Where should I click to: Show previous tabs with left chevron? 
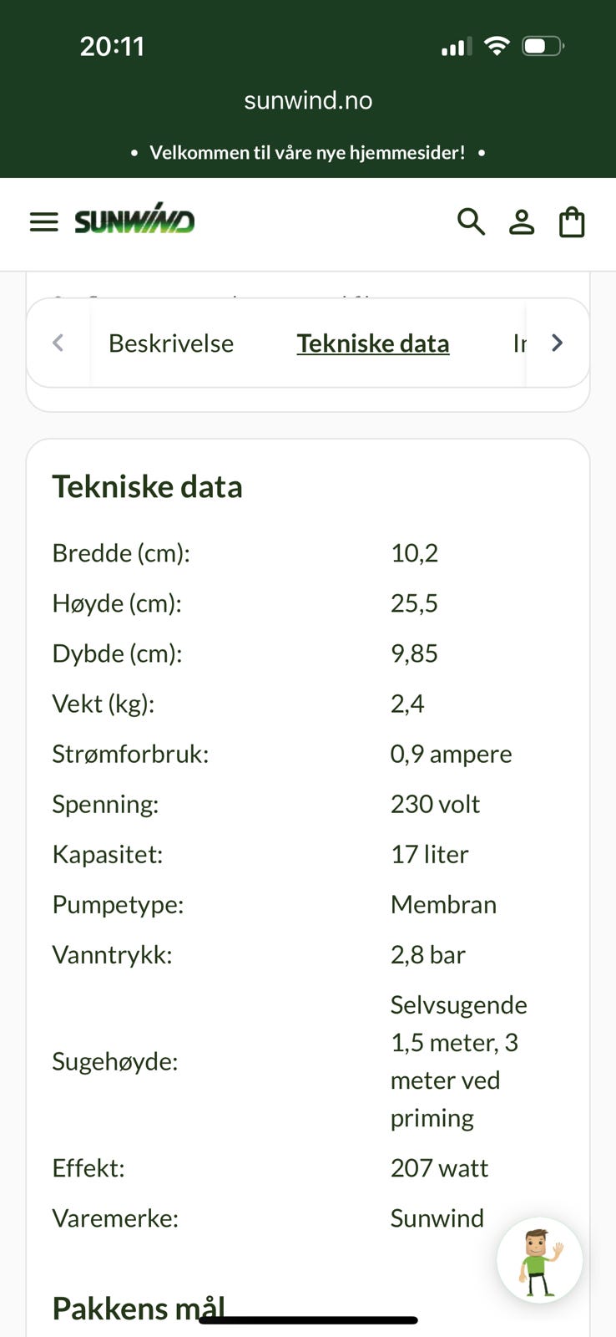(x=58, y=343)
